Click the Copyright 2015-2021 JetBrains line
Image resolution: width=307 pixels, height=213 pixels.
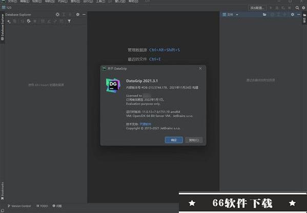click(x=153, y=129)
